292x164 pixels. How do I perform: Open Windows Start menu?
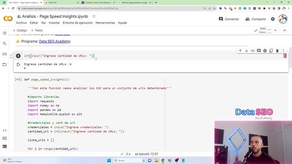point(109,160)
